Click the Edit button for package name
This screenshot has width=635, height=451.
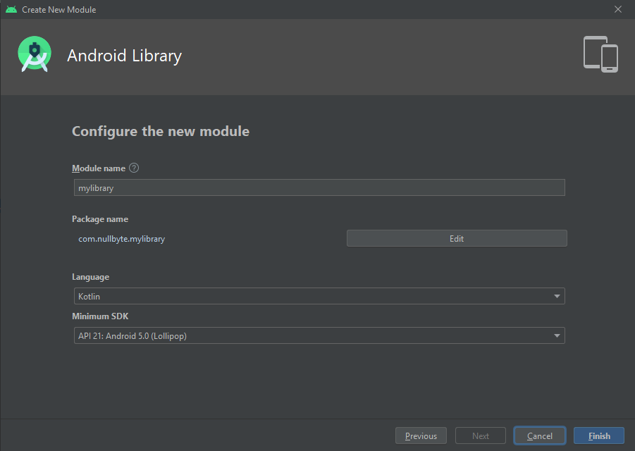pyautogui.click(x=456, y=238)
